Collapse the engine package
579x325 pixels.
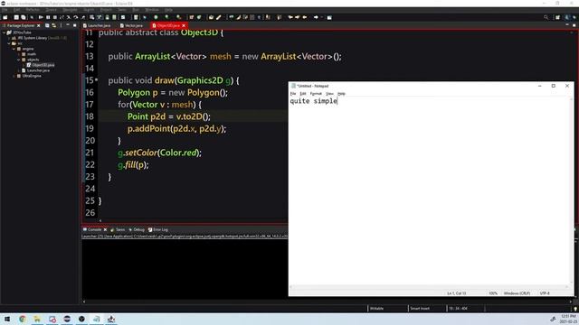(x=14, y=49)
